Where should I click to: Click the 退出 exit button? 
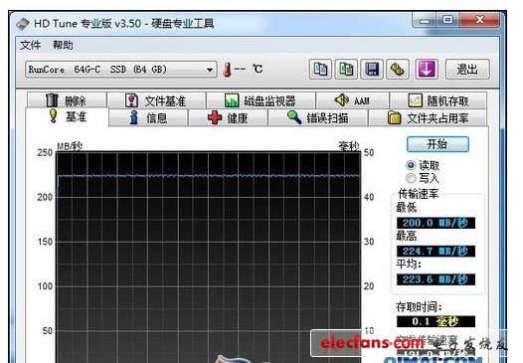[x=467, y=70]
